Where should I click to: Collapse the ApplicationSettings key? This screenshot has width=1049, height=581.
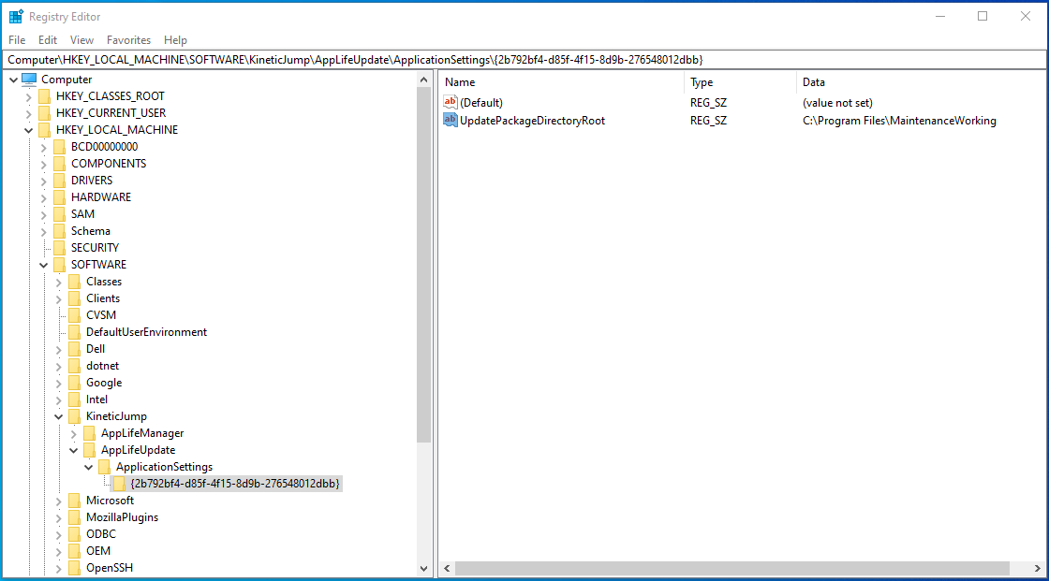click(x=88, y=468)
